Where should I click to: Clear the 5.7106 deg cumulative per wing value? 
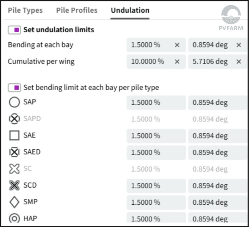(x=239, y=62)
